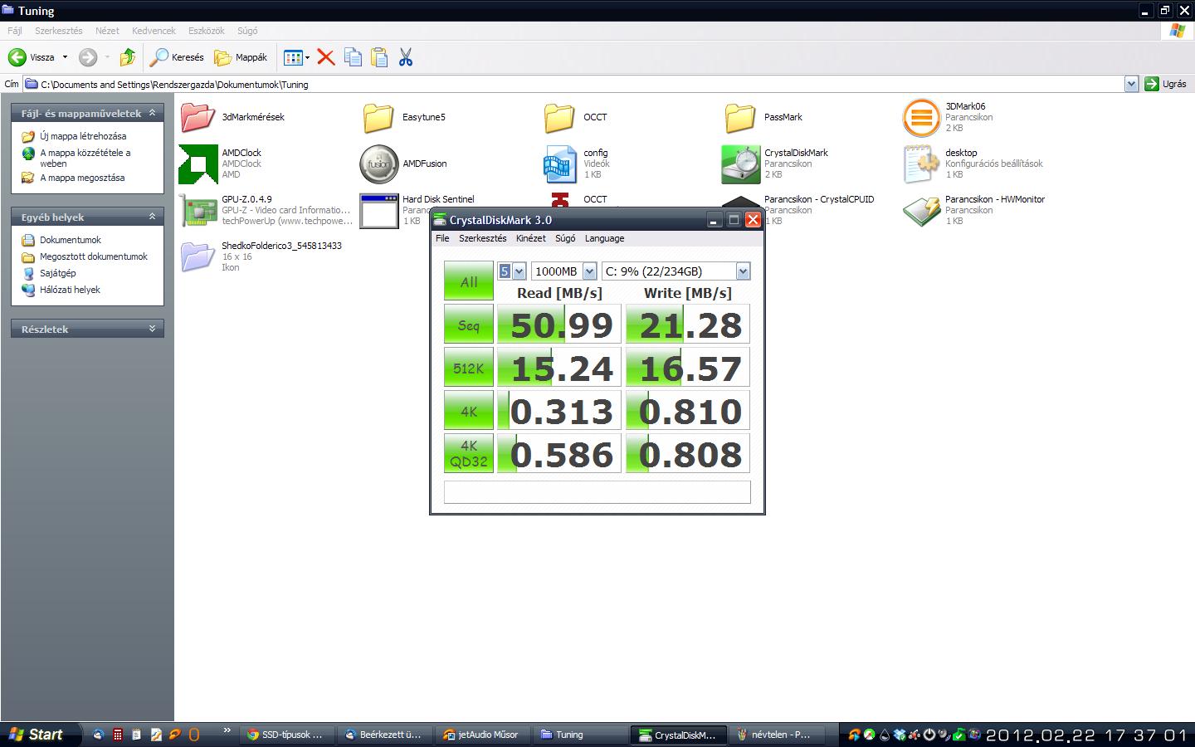
Task: Open the Vissza history dropdown arrow
Action: click(x=65, y=57)
